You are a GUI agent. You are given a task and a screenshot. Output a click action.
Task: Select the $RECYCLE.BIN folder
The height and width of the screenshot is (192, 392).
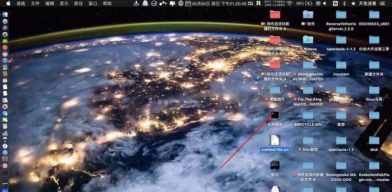[x=308, y=115]
